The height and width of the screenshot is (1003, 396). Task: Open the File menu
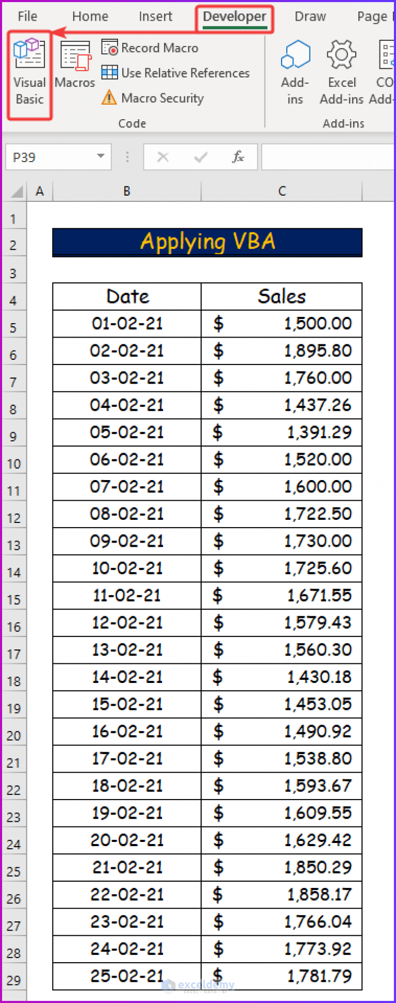pyautogui.click(x=27, y=16)
